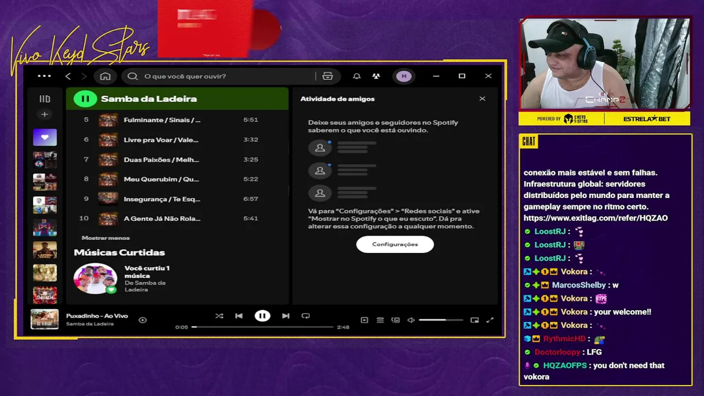Image resolution: width=704 pixels, height=396 pixels.
Task: Open the 'Puxadinho - Ao Vivo' song title
Action: point(97,316)
